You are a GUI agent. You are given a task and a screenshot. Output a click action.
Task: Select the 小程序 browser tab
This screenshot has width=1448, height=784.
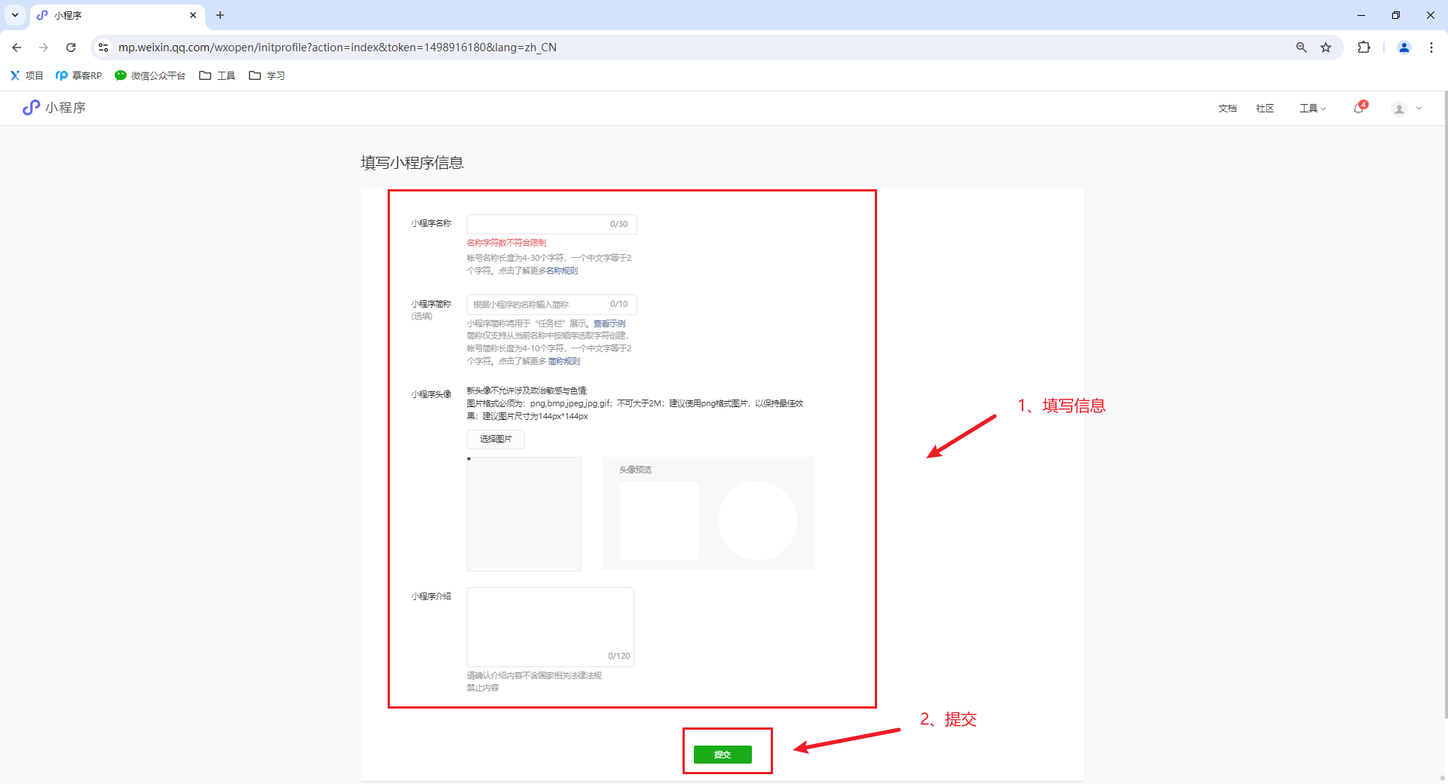pyautogui.click(x=117, y=15)
